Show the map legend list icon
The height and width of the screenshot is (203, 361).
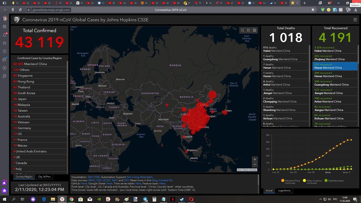point(248,30)
